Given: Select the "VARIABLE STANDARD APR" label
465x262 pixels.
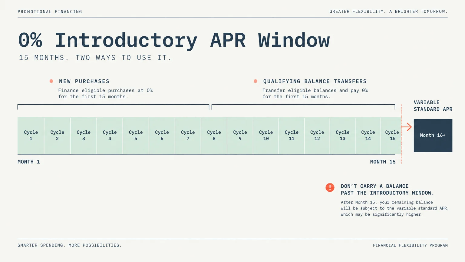Looking at the screenshot, I should coord(433,106).
